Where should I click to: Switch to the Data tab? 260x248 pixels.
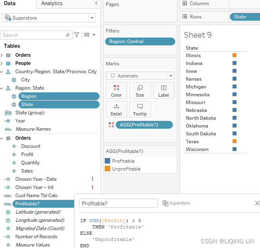pos(10,4)
